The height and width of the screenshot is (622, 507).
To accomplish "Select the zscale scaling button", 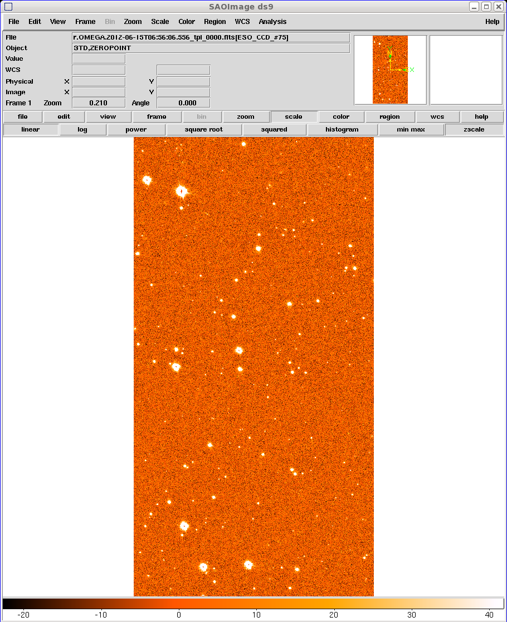I will pos(474,129).
